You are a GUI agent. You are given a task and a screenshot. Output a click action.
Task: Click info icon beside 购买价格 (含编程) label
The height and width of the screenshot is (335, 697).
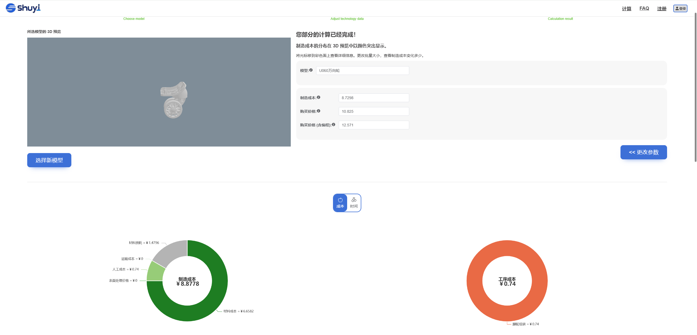click(334, 124)
